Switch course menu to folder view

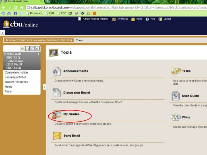[x=27, y=49]
